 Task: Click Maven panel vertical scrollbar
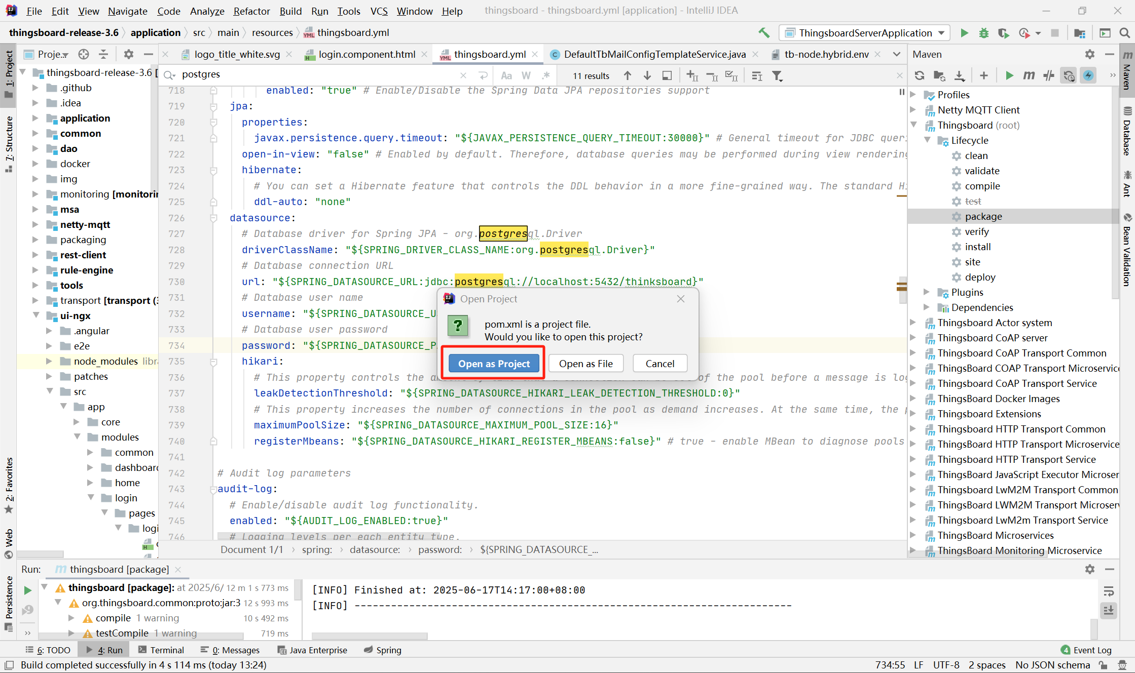point(1115,192)
